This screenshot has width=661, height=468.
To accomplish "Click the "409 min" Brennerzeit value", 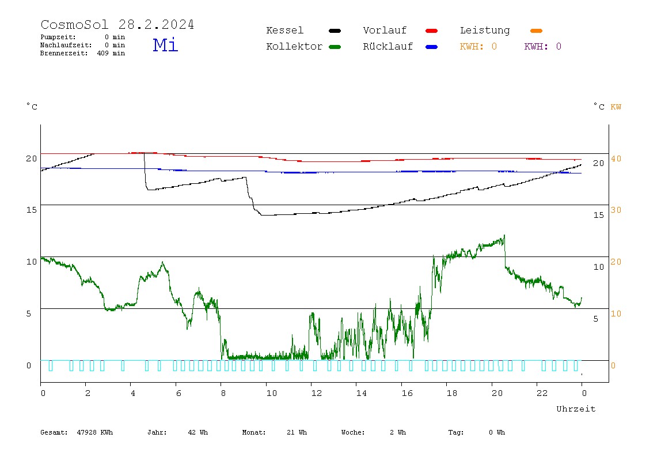I will (111, 53).
